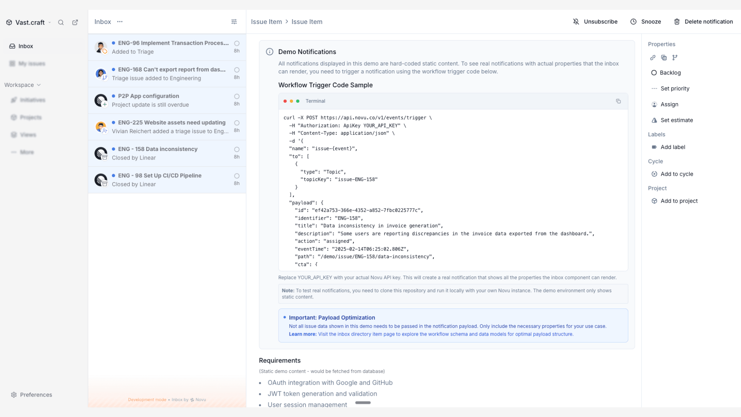Open Preferences at sidebar bottom
Screen dimensions: 741x417
point(32,395)
